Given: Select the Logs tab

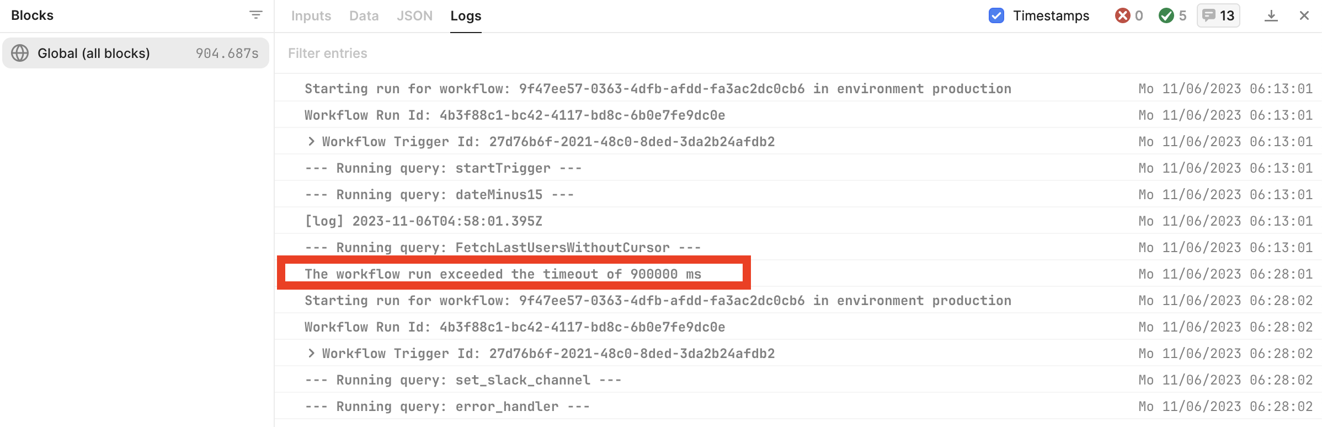Looking at the screenshot, I should pyautogui.click(x=466, y=16).
